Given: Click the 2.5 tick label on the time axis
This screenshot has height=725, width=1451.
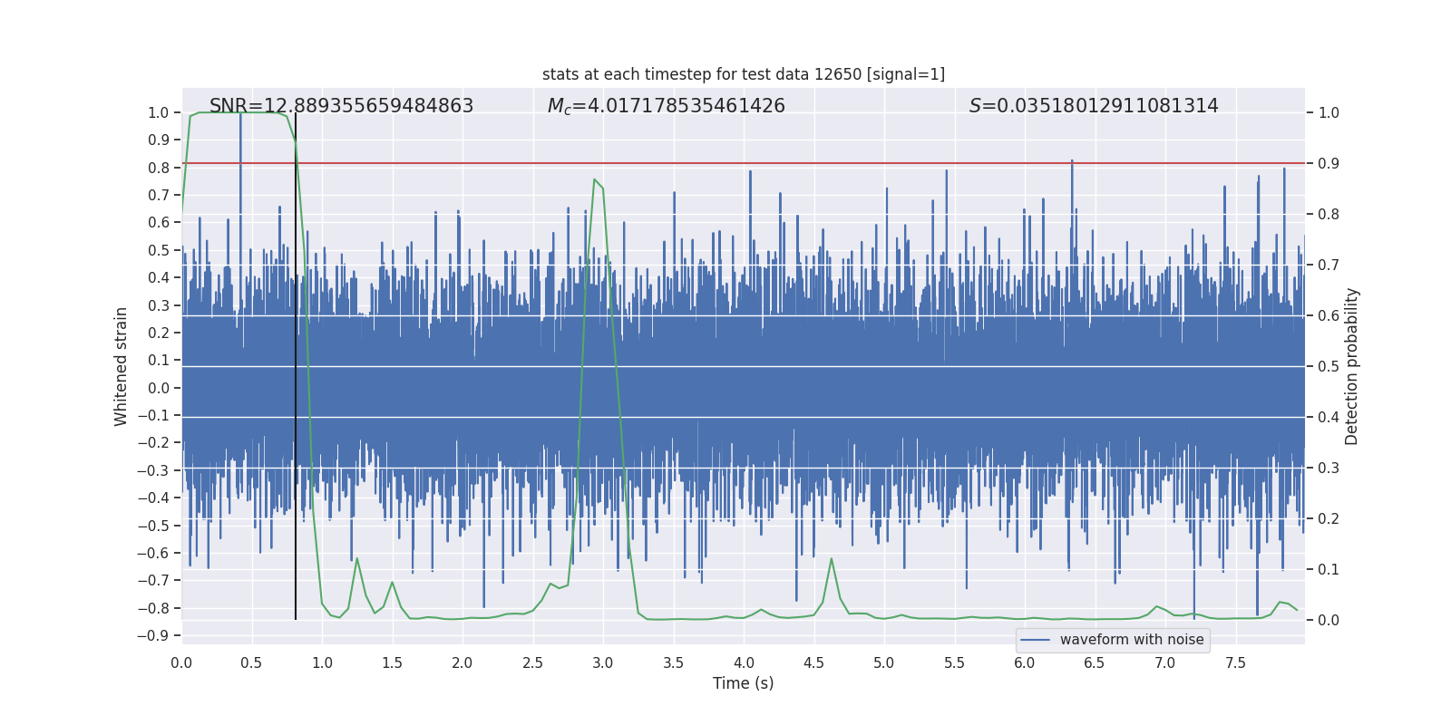Looking at the screenshot, I should pos(532,662).
